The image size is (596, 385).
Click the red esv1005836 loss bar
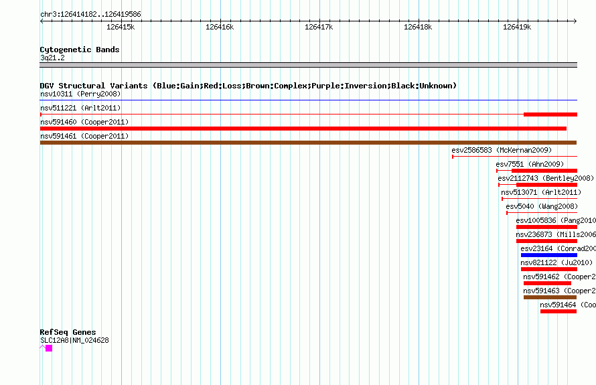tap(546, 227)
